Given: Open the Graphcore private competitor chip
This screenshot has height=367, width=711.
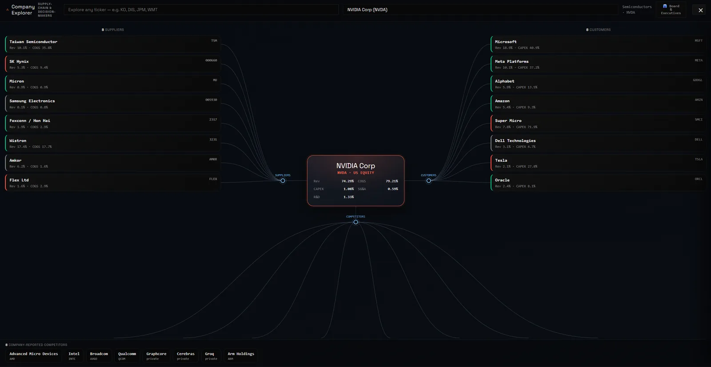Looking at the screenshot, I should pos(156,356).
